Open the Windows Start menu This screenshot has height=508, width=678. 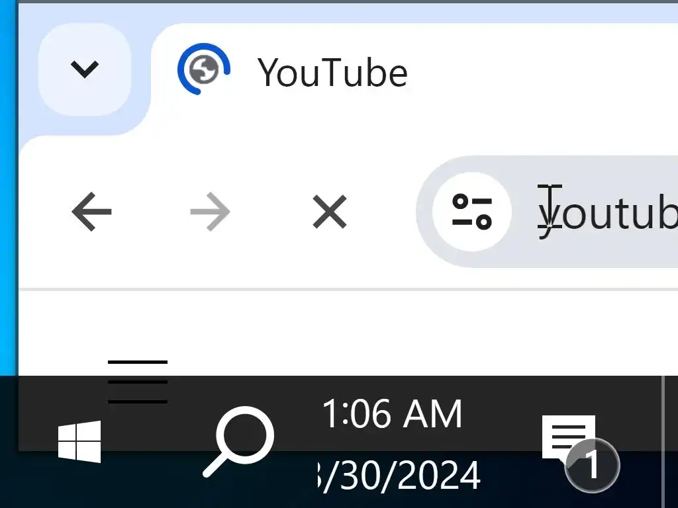click(x=79, y=441)
